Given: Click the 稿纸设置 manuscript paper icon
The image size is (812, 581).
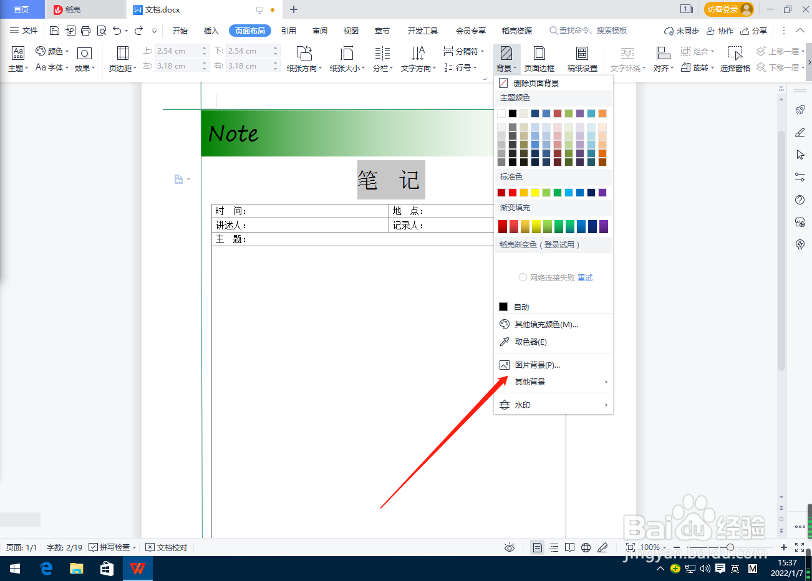Looking at the screenshot, I should 582,53.
